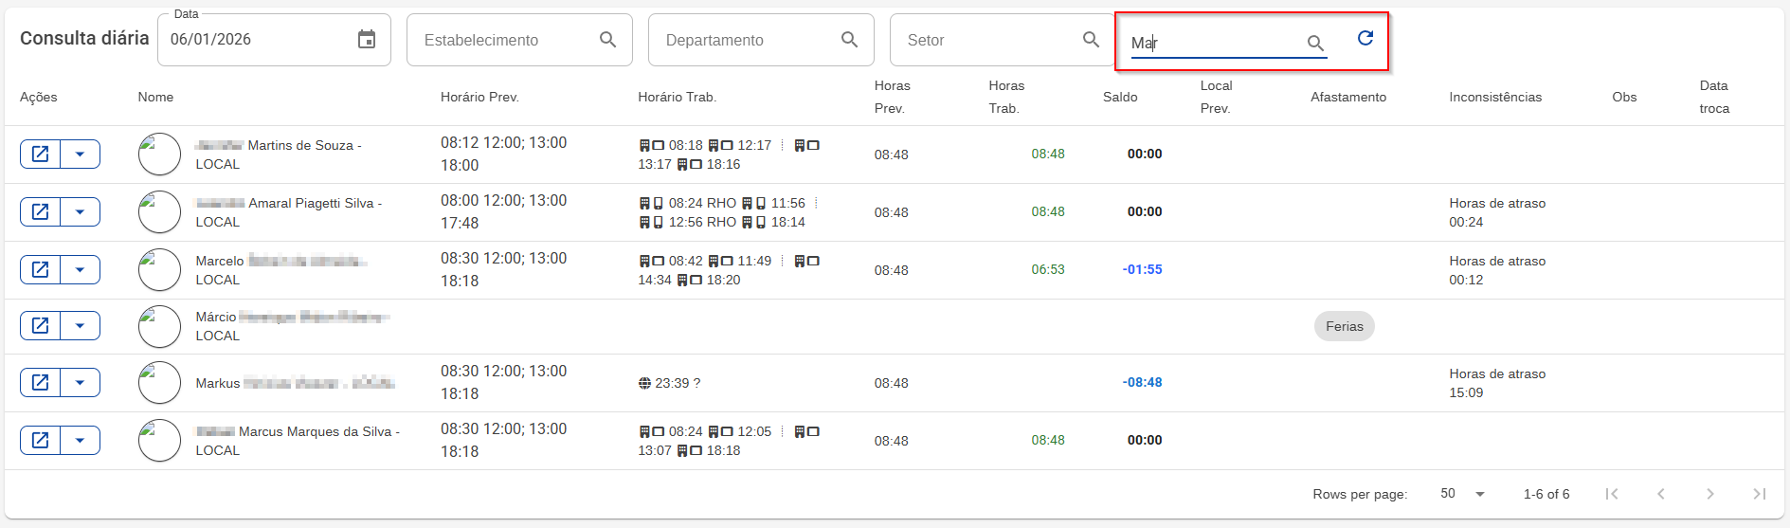Click the '1-6 of 6' pagination text
The width and height of the screenshot is (1790, 528).
click(1546, 494)
